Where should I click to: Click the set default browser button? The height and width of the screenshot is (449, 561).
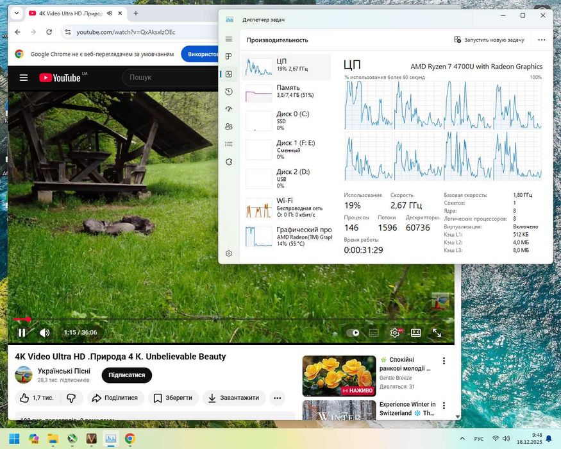200,54
